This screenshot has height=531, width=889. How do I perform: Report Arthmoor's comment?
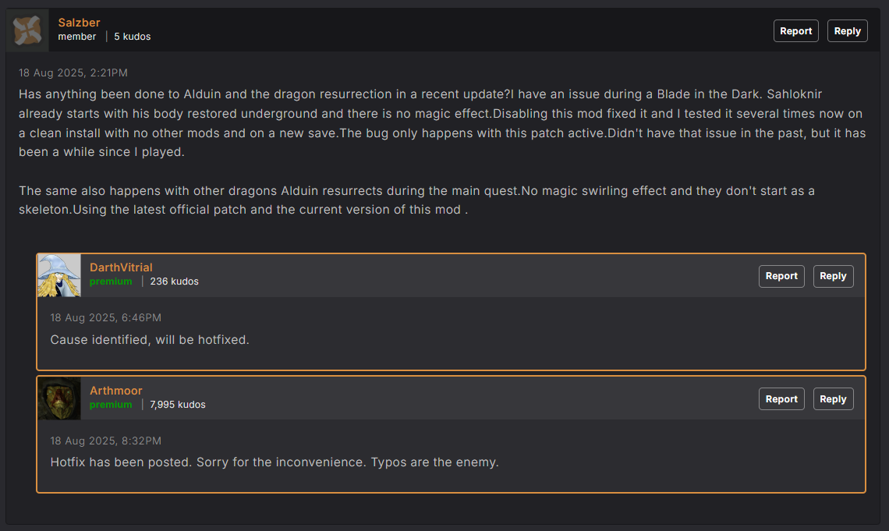pyautogui.click(x=781, y=399)
